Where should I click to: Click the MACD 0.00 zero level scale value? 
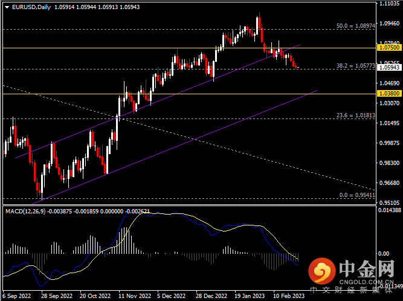pos(383,254)
